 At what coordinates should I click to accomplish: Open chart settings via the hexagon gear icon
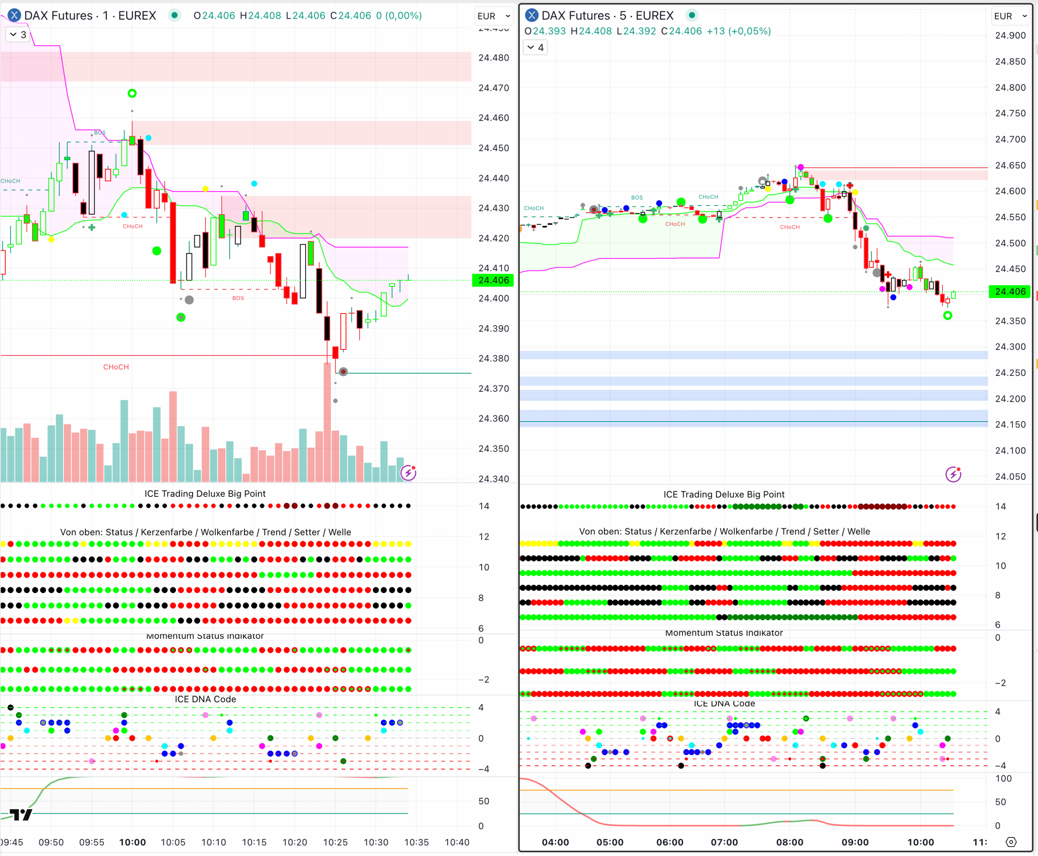point(1011,842)
